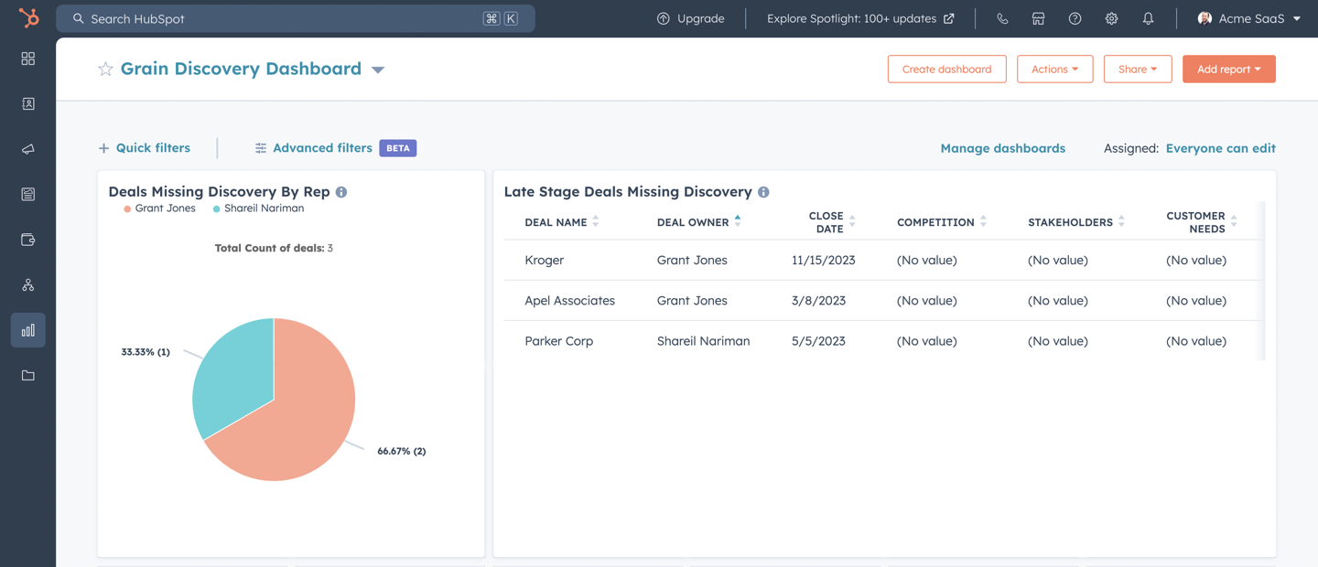The image size is (1318, 567).
Task: Click the 33.33% (1) pie label
Action: pyautogui.click(x=146, y=352)
